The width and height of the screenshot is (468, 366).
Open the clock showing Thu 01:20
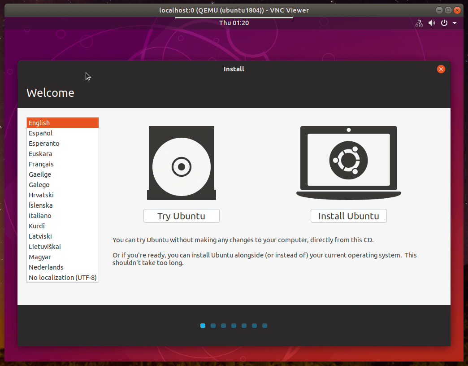point(234,22)
